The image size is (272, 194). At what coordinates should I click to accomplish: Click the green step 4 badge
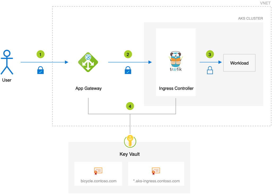pyautogui.click(x=130, y=106)
